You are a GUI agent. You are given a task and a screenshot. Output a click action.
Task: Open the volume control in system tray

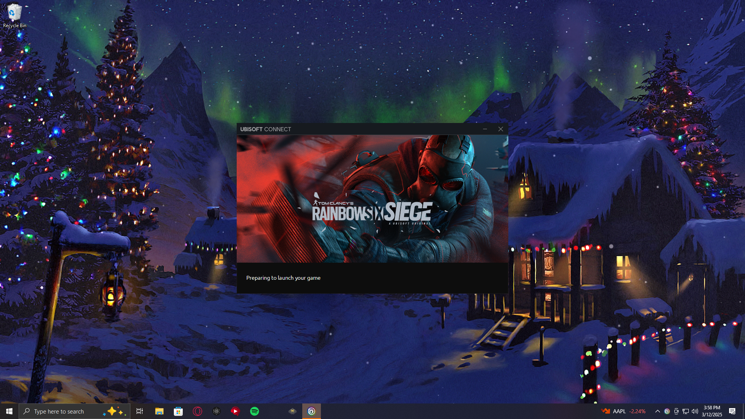pos(695,411)
